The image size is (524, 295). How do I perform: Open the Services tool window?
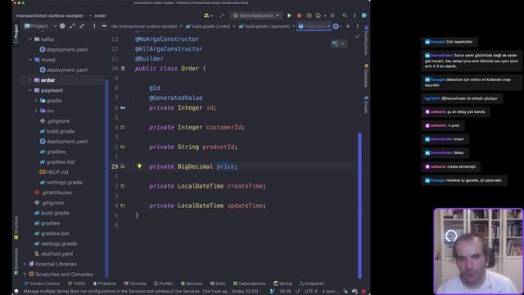(x=192, y=284)
